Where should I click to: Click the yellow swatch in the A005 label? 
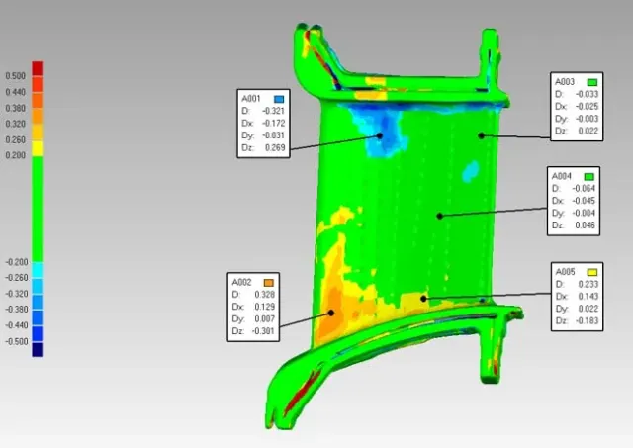point(592,272)
